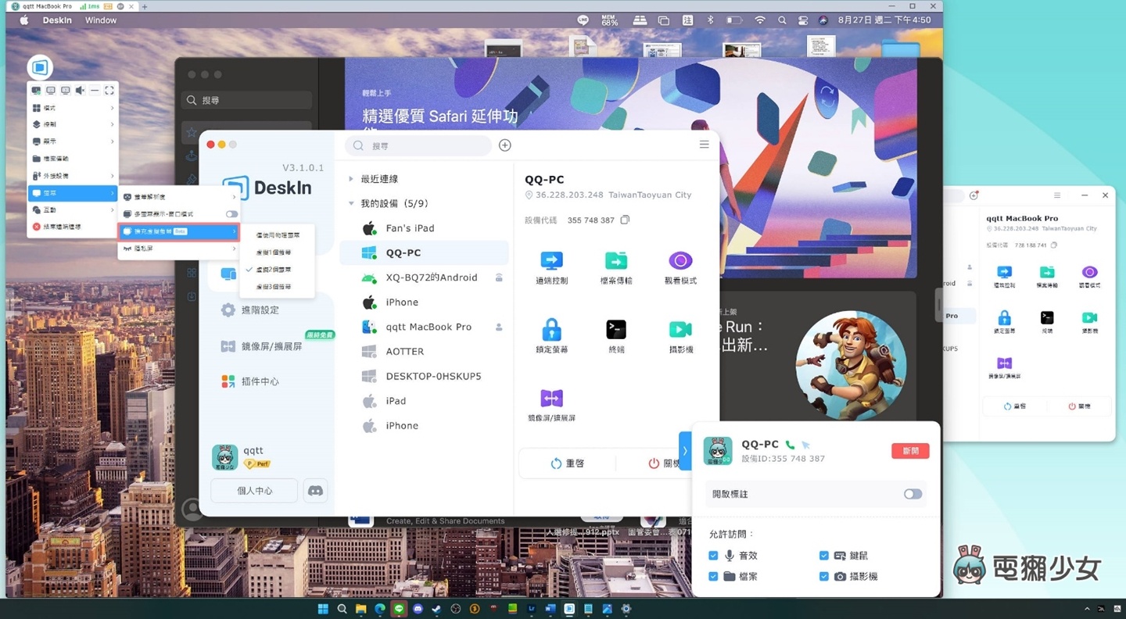Collapse 我的設備 (5/9) section
This screenshot has width=1126, height=619.
point(350,203)
